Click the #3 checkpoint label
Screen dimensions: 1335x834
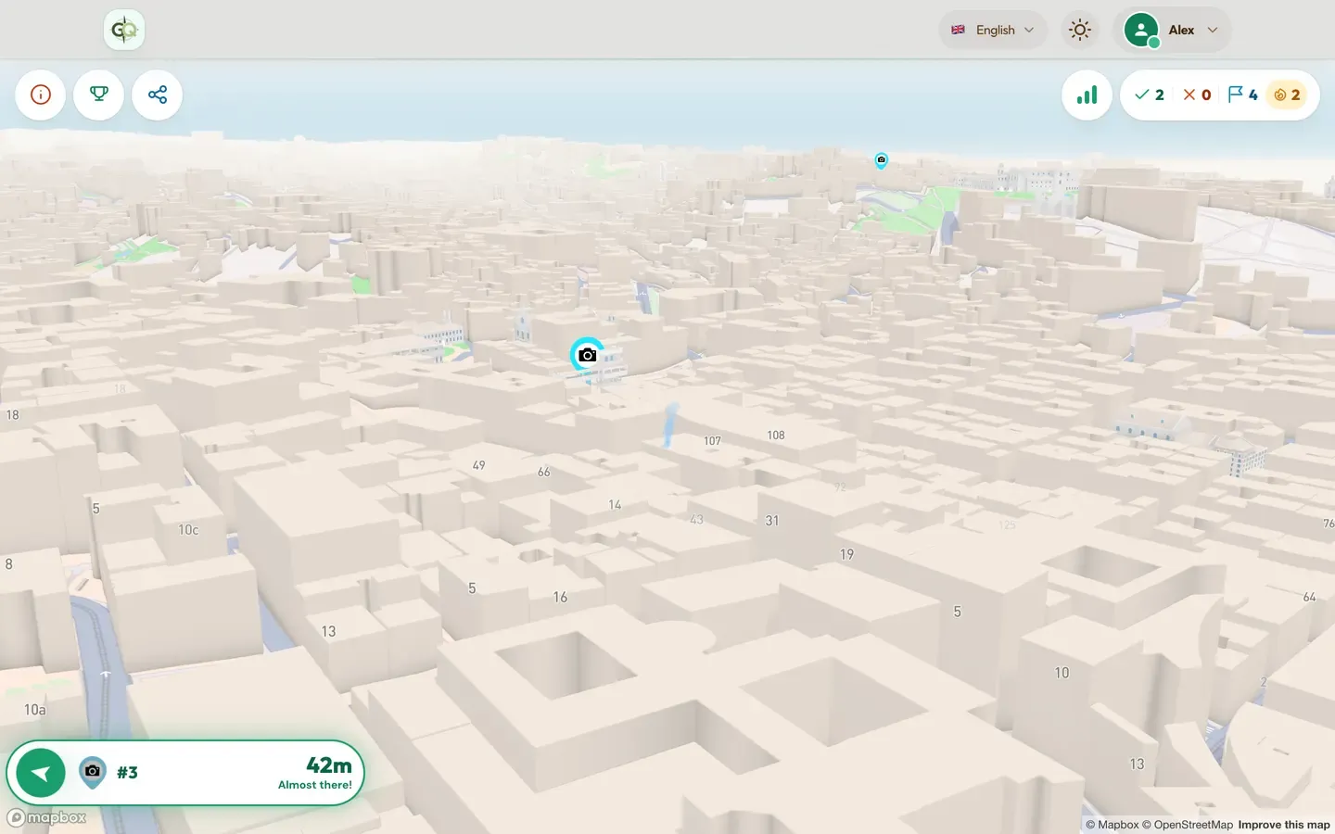[127, 773]
